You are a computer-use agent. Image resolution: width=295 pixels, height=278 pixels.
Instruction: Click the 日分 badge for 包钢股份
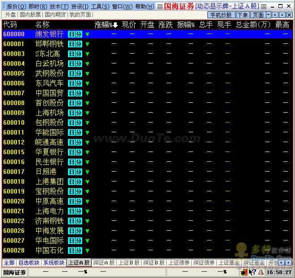tap(75, 122)
